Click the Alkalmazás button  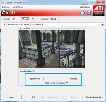54,97
